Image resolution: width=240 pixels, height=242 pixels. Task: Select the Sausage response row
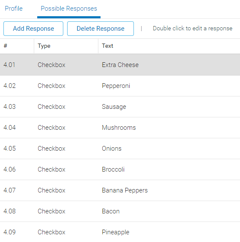pos(120,107)
